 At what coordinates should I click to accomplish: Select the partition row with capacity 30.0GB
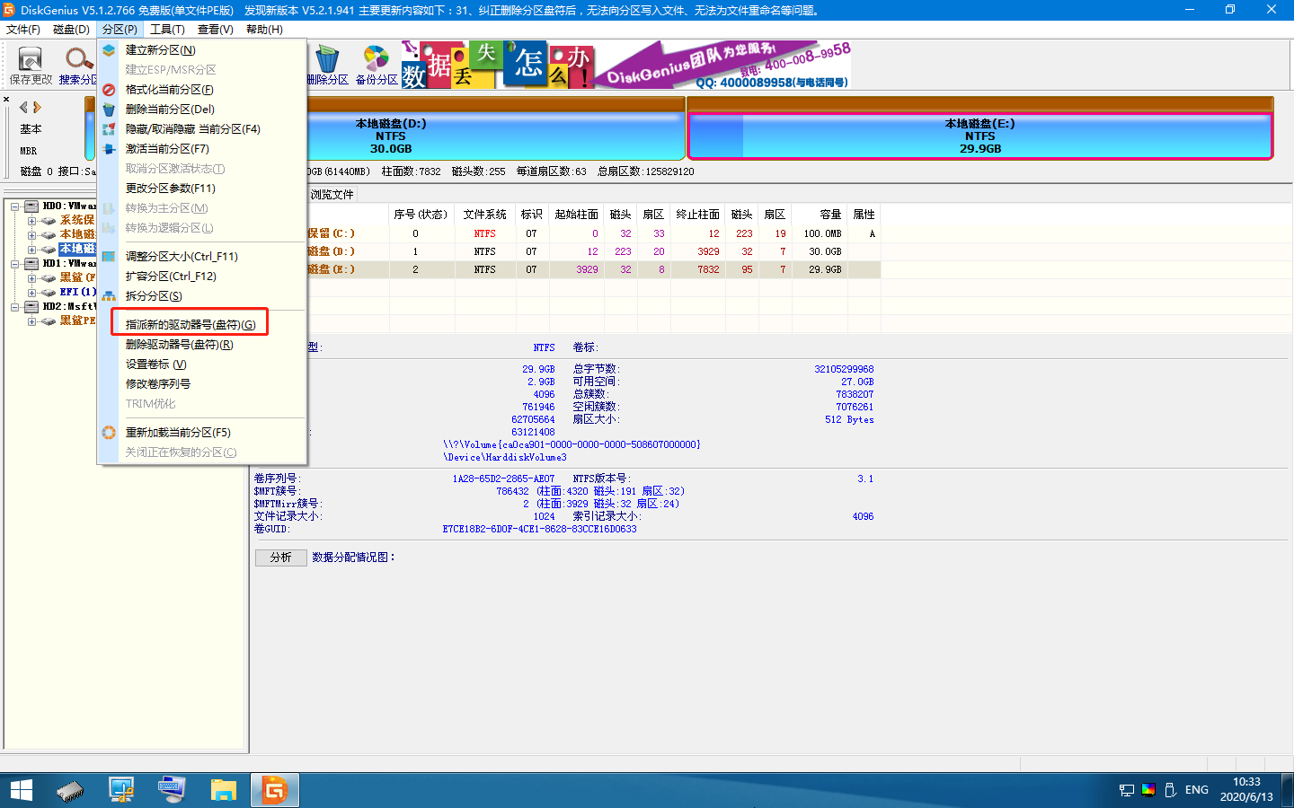tap(593, 251)
